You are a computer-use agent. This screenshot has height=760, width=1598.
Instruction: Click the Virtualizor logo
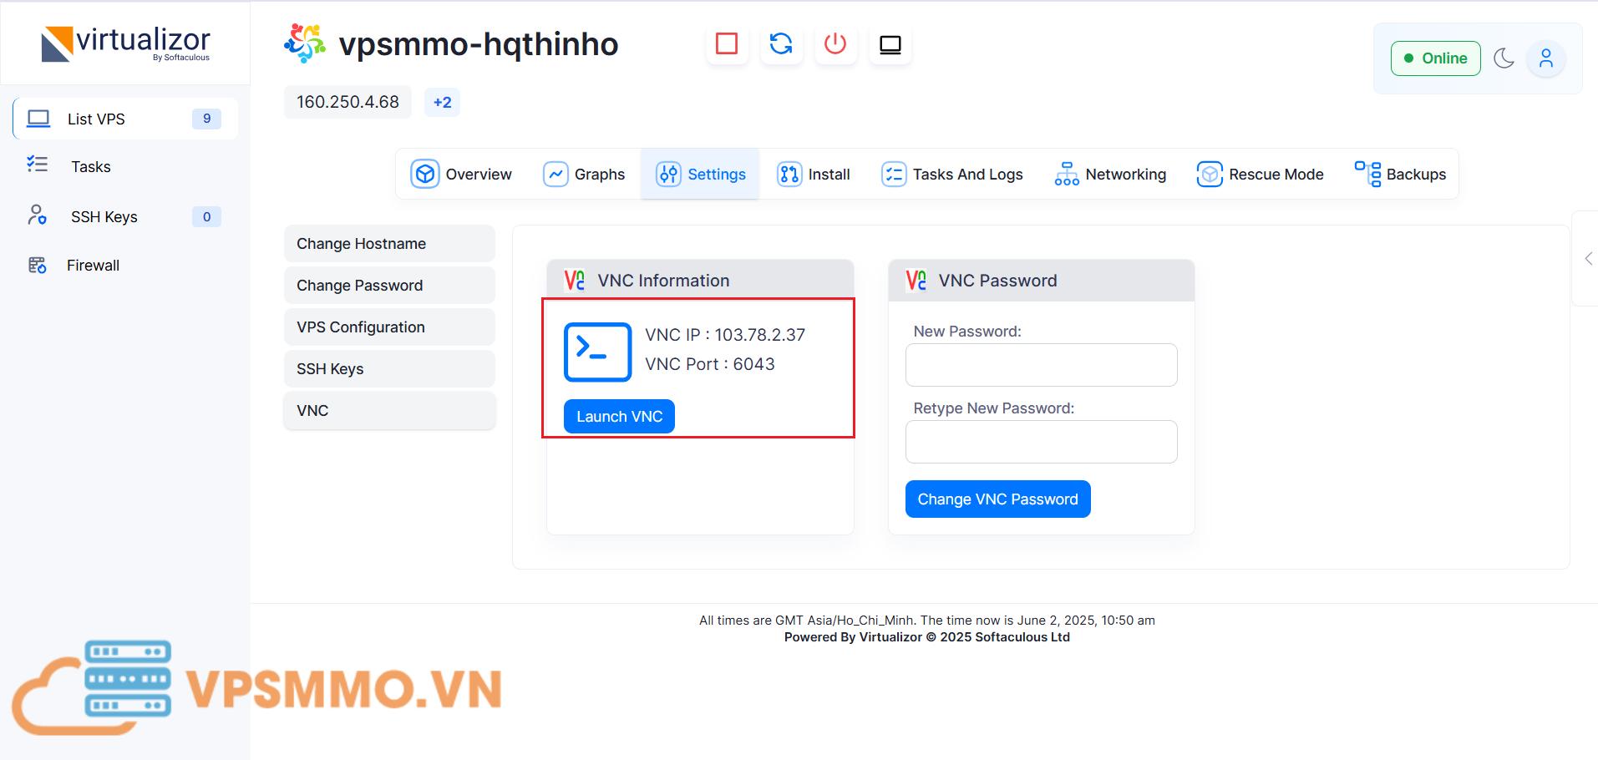tap(126, 43)
